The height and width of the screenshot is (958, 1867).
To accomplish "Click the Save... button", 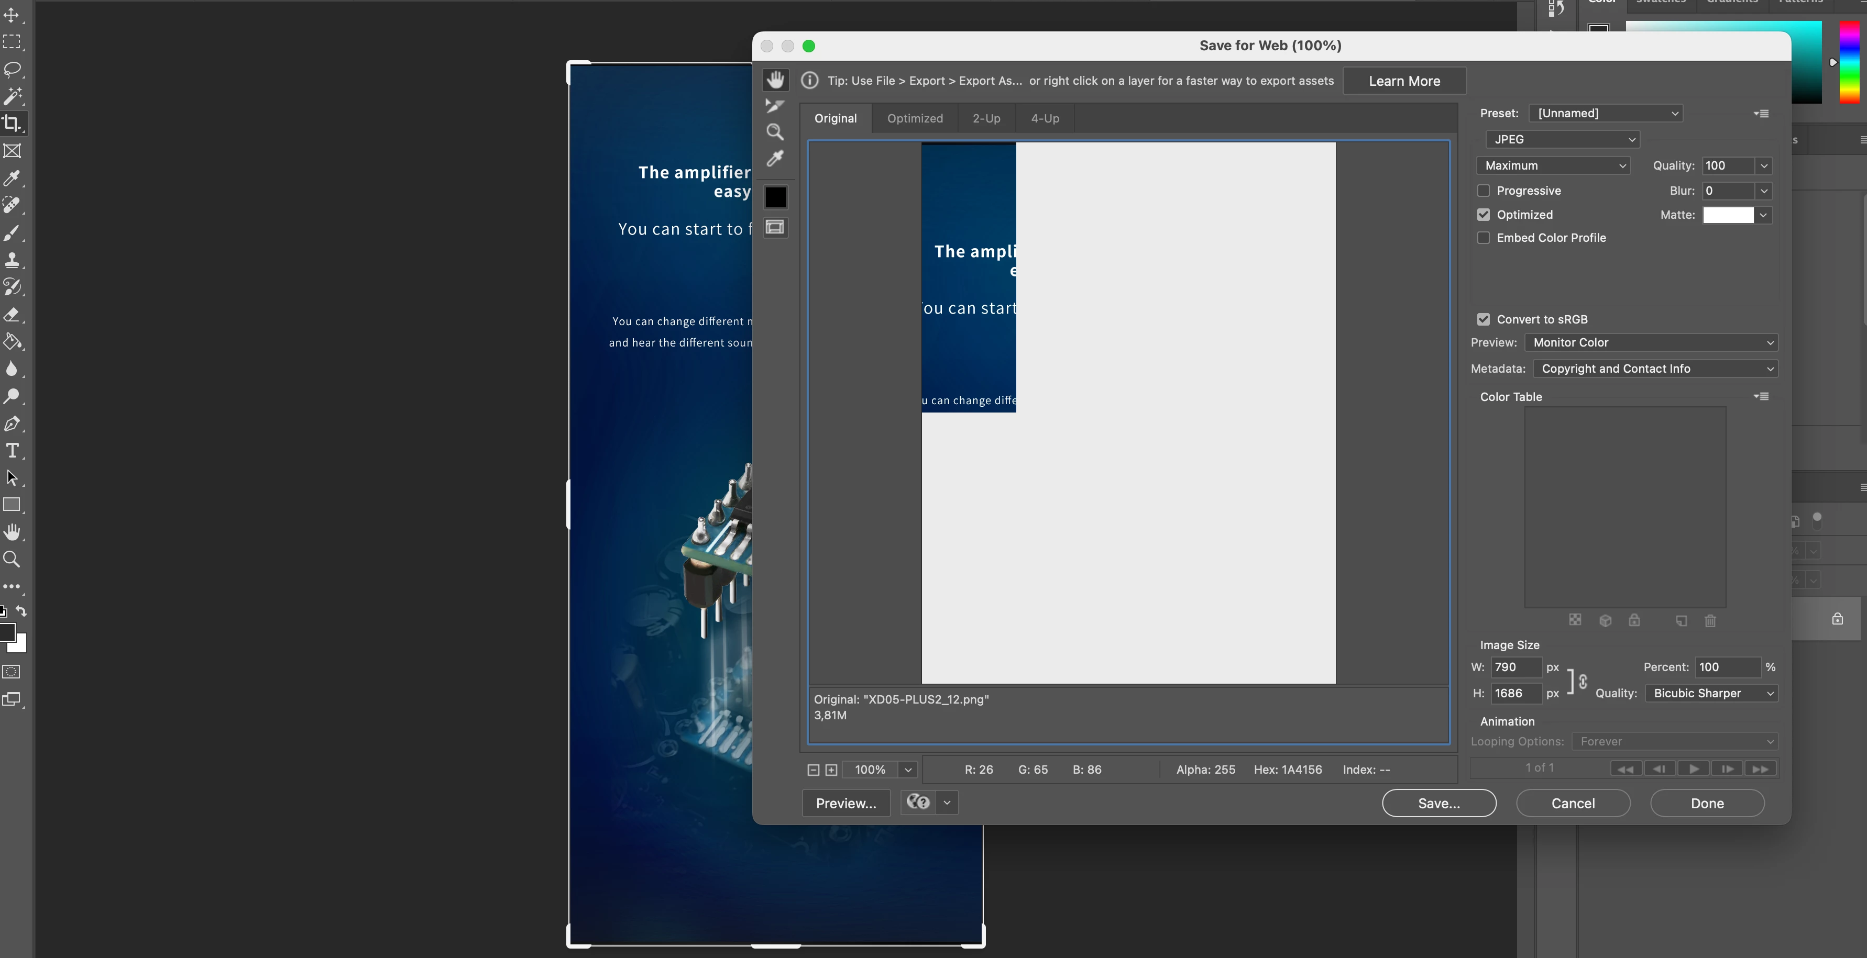I will click(1438, 803).
